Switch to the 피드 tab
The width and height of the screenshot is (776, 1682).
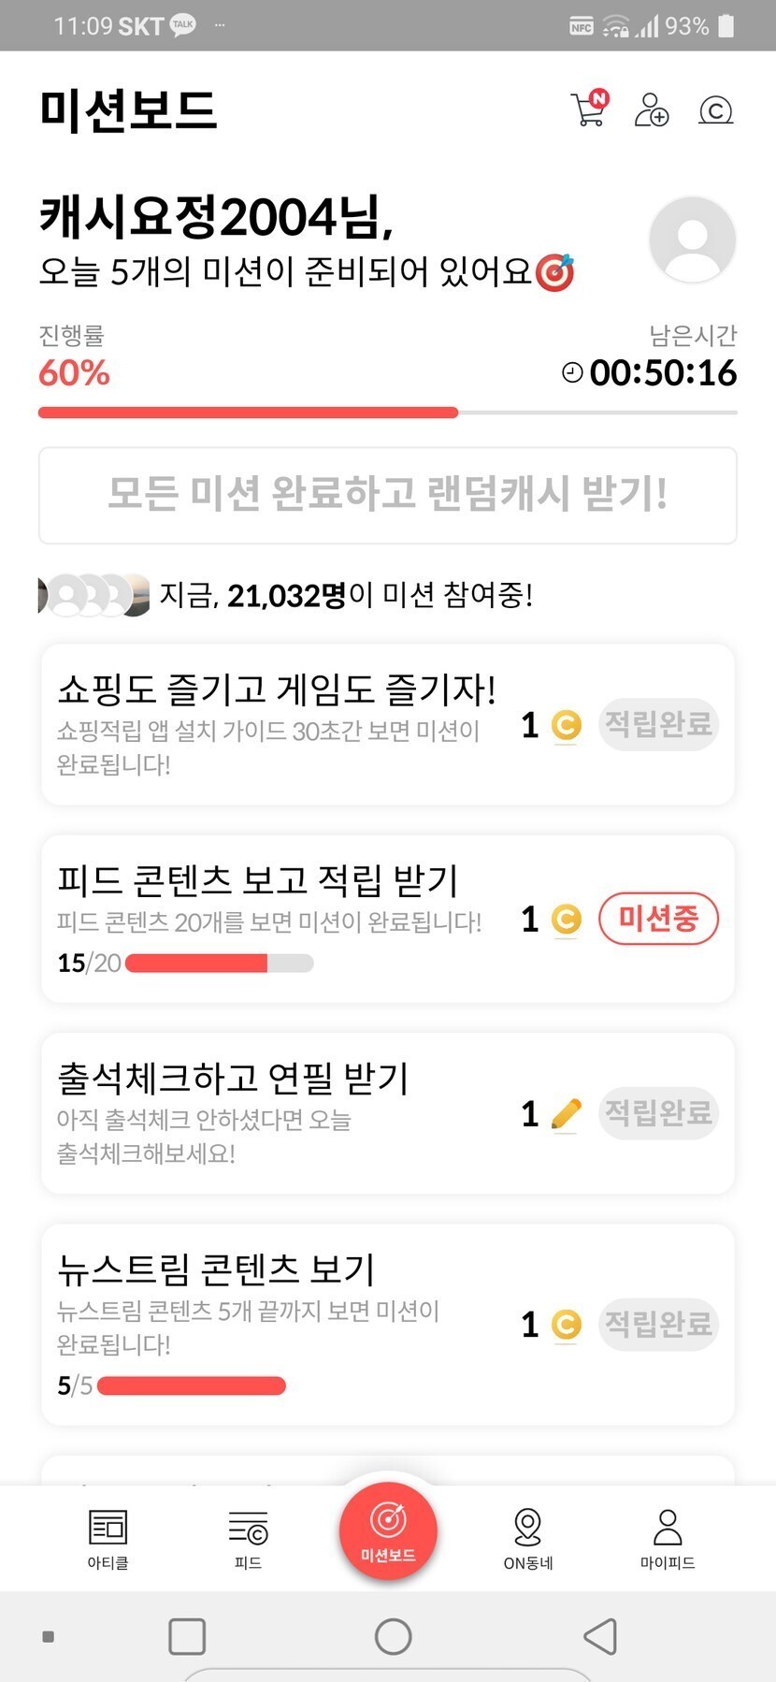click(248, 1538)
